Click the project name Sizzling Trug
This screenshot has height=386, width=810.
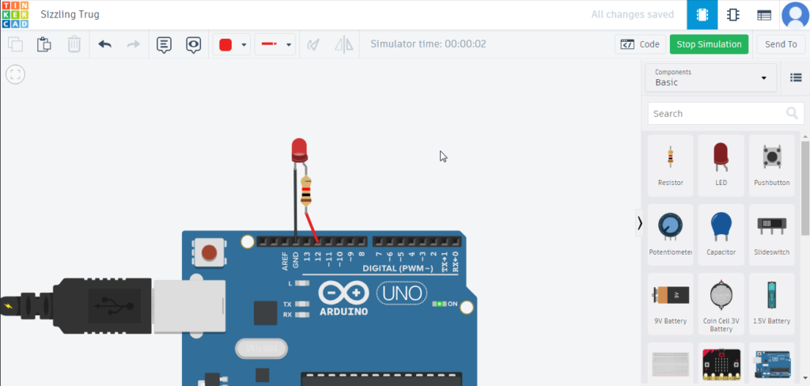pos(70,14)
